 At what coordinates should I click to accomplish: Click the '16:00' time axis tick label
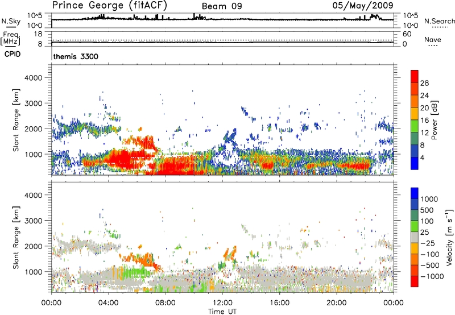tap(279, 303)
